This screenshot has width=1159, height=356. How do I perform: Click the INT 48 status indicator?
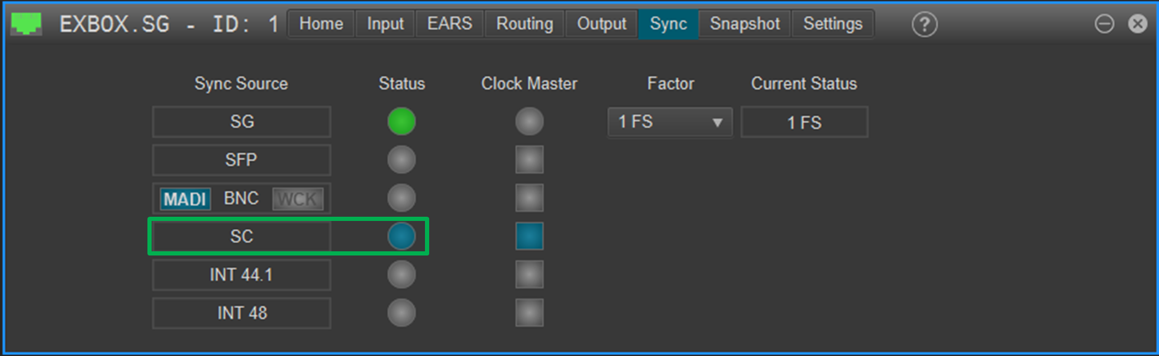coord(401,313)
